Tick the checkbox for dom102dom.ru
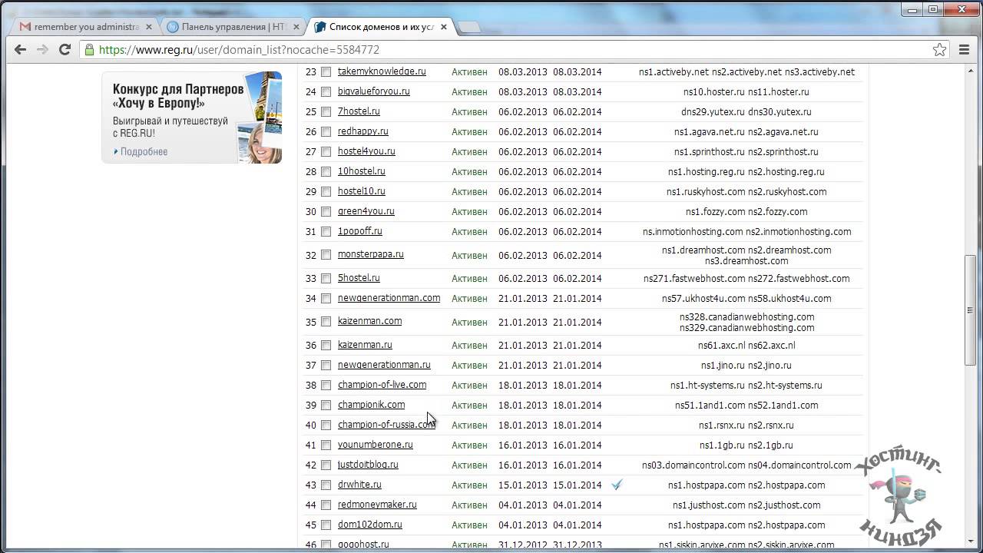983x553 pixels. pos(326,525)
